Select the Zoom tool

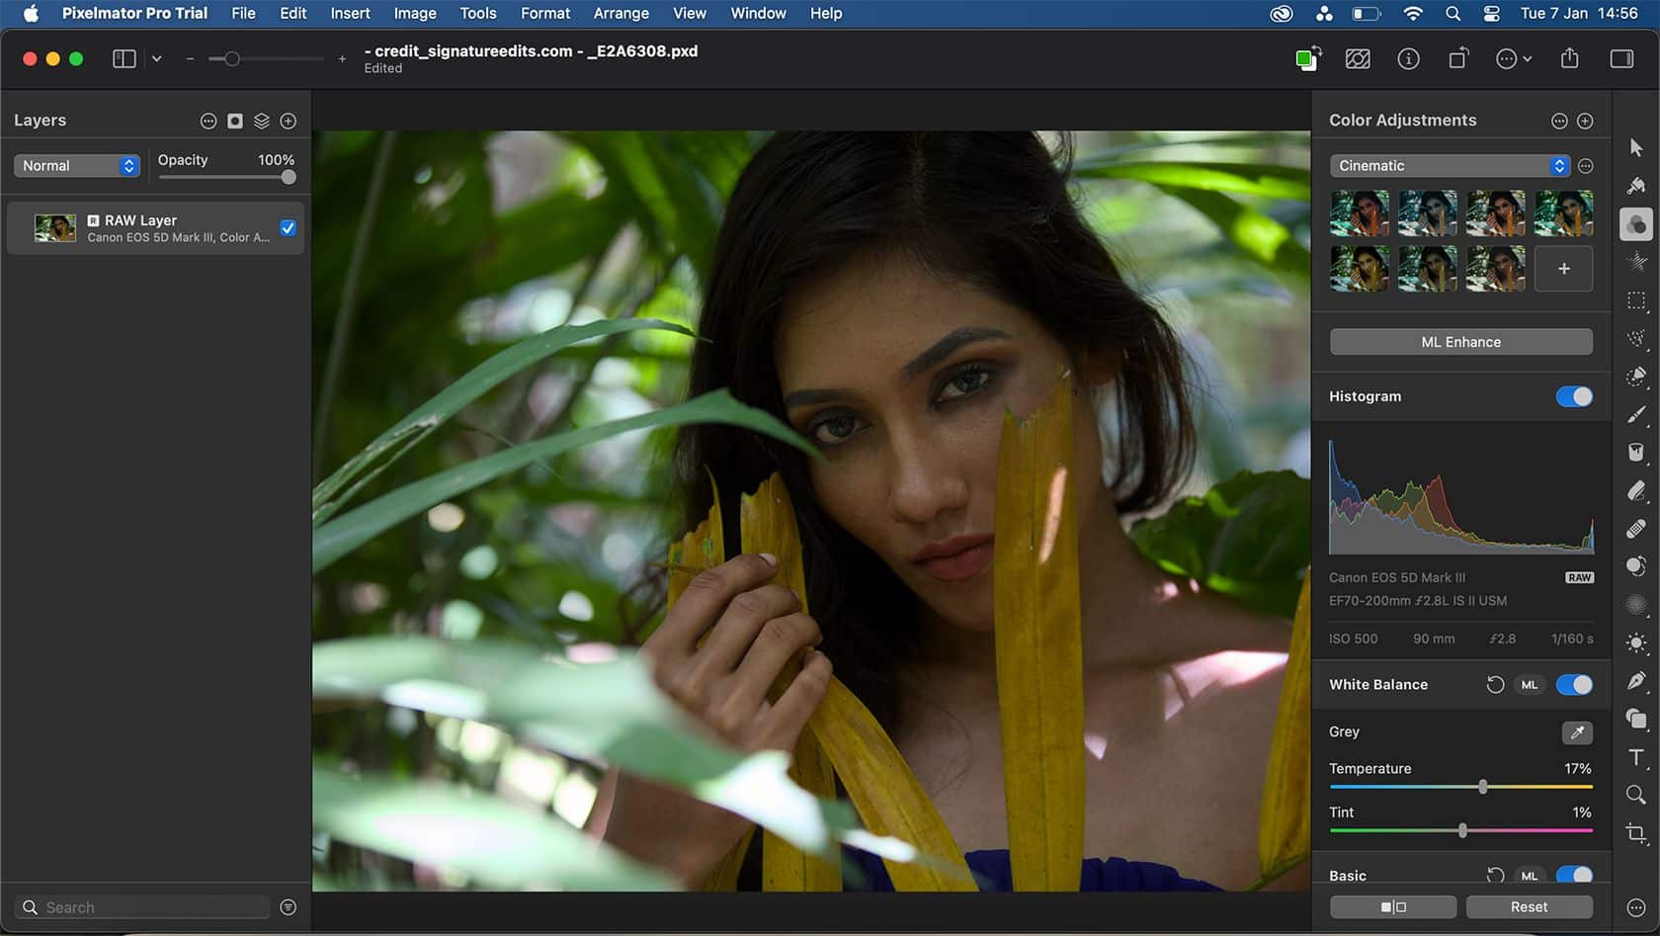point(1636,795)
